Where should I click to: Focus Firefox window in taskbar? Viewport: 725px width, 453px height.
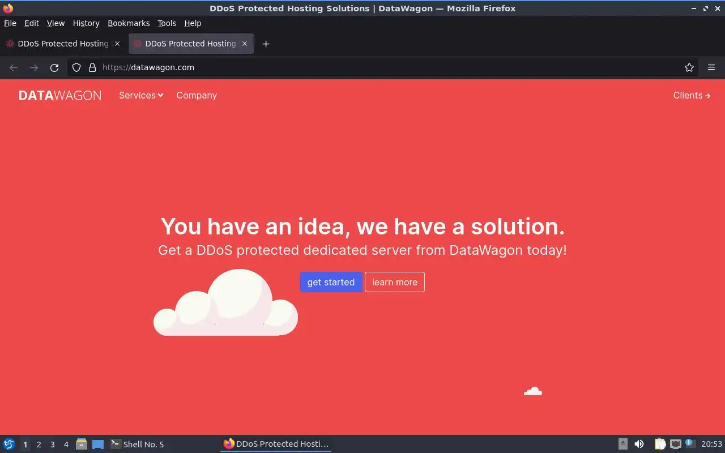[276, 444]
